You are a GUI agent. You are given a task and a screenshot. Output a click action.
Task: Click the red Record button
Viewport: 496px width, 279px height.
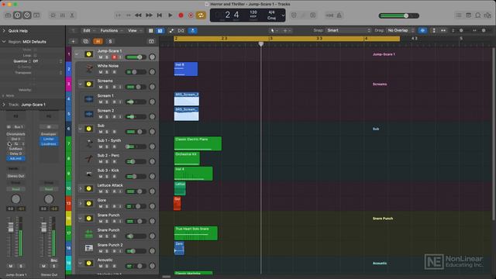click(181, 15)
